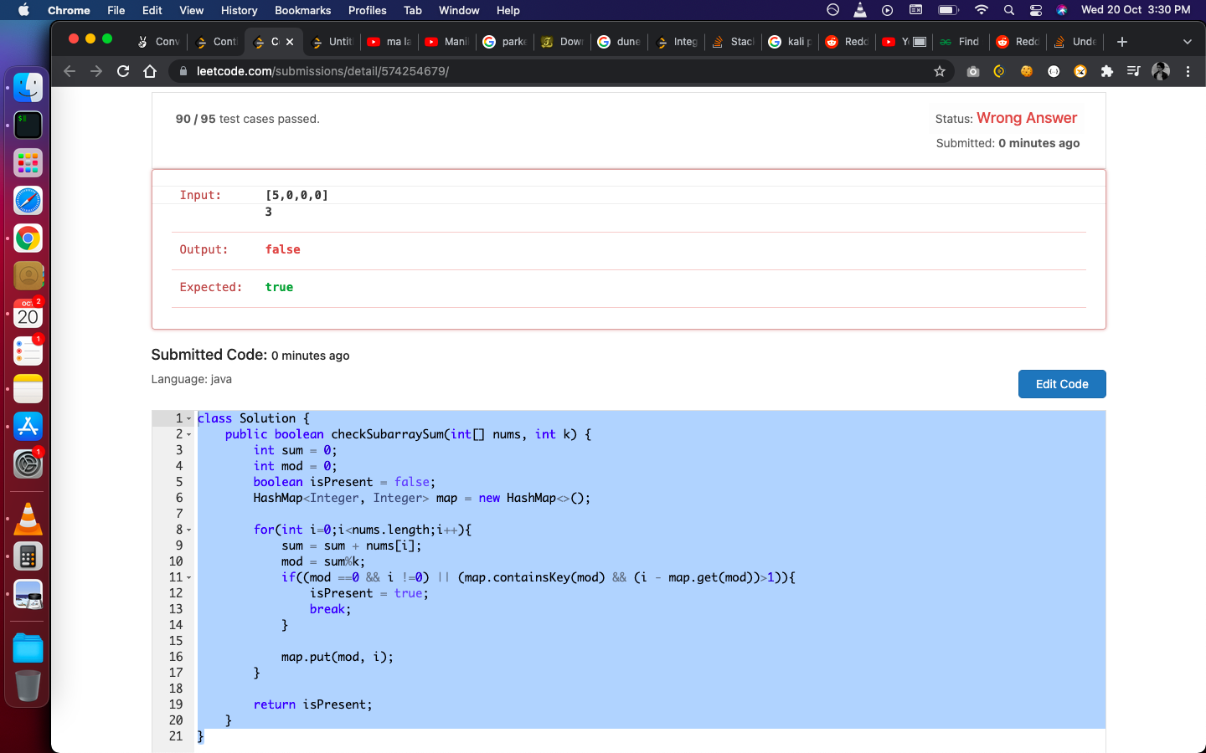Switch to the 'Unde' Stack Overflow tab
The width and height of the screenshot is (1206, 753).
pyautogui.click(x=1075, y=42)
